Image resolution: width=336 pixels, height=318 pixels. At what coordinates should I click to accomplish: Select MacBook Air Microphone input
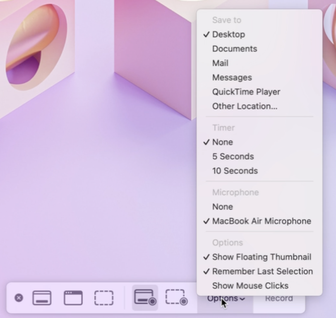click(x=261, y=221)
